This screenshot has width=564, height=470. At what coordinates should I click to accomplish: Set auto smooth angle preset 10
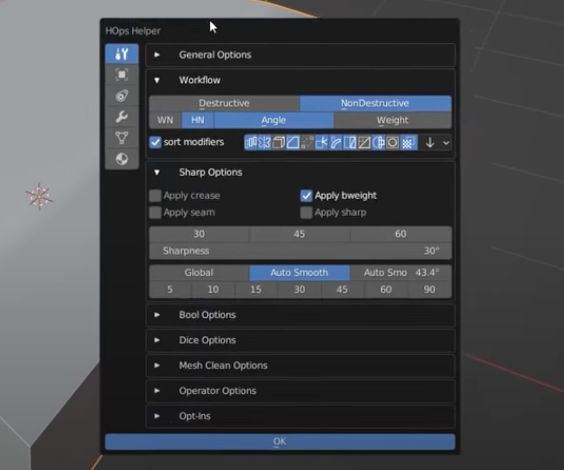click(x=213, y=290)
